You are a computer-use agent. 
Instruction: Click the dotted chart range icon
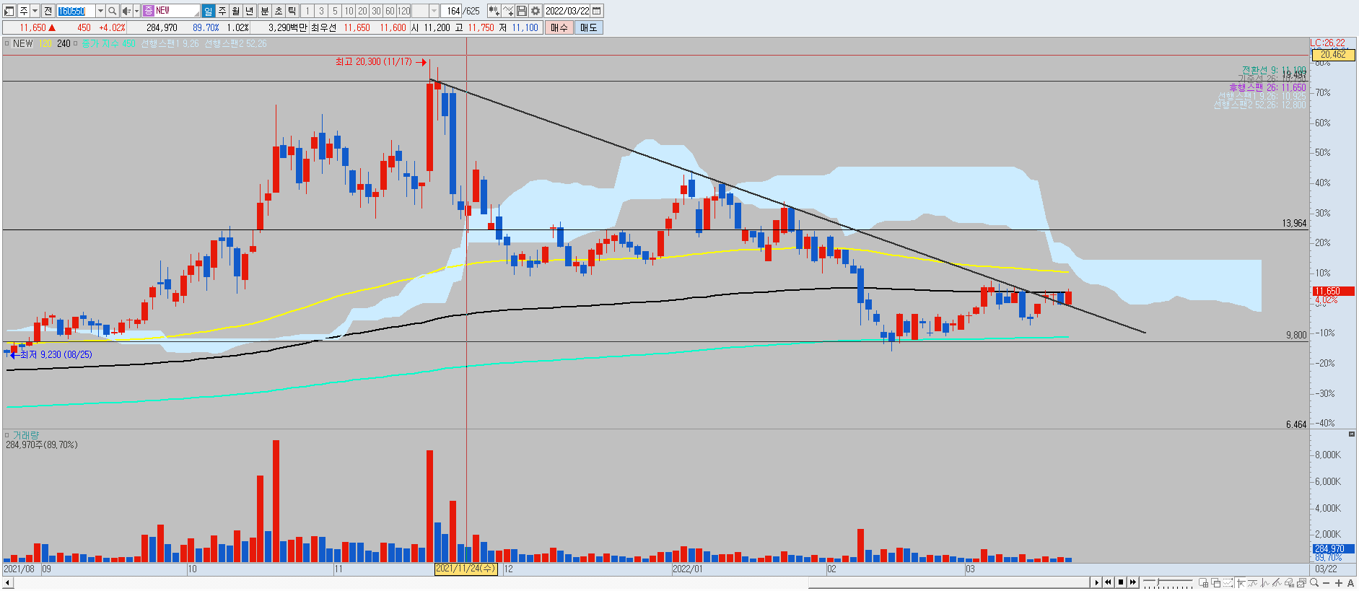1228,583
